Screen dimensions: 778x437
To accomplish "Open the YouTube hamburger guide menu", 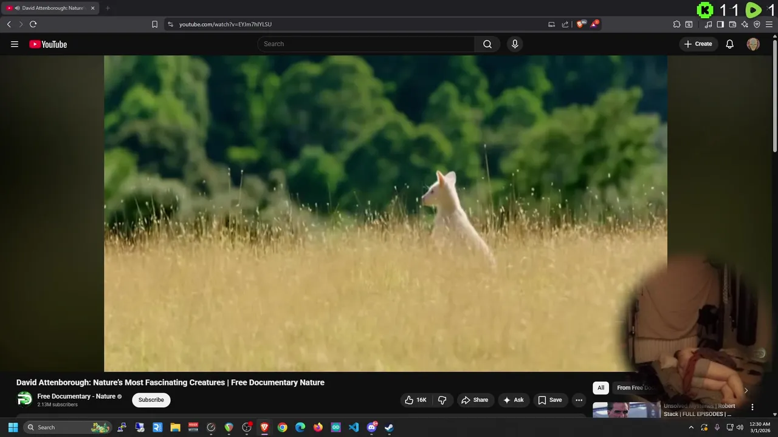I will click(x=15, y=44).
